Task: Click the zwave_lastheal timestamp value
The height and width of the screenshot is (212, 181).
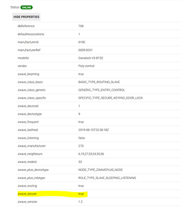Action: (x=93, y=130)
